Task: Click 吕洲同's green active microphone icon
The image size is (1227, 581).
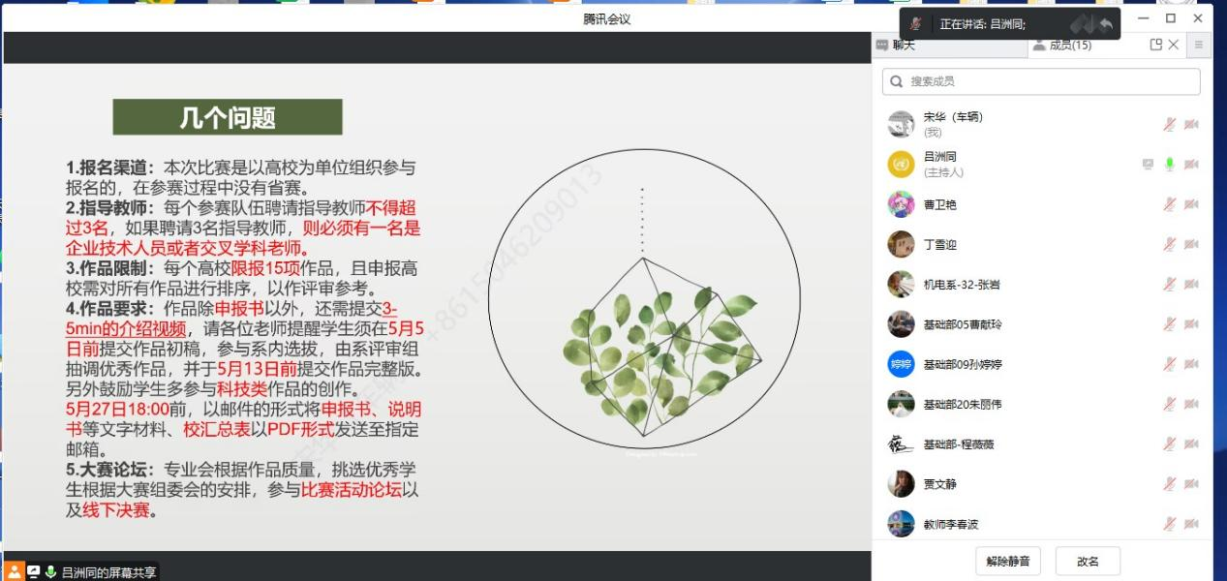Action: click(1170, 165)
